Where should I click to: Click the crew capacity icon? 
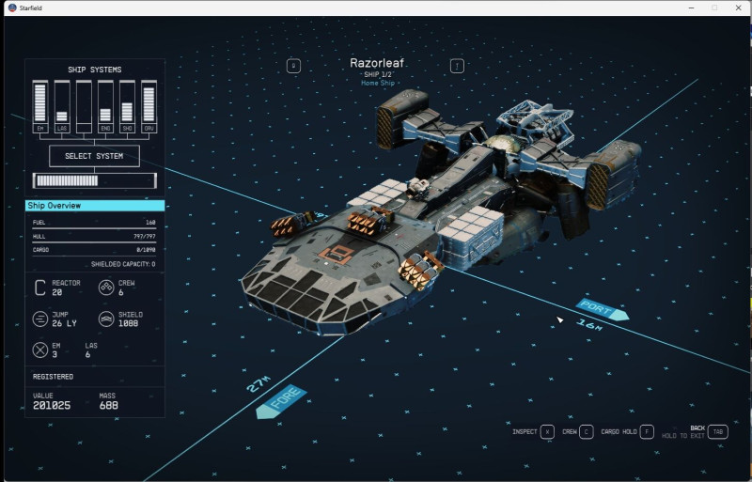(x=106, y=288)
